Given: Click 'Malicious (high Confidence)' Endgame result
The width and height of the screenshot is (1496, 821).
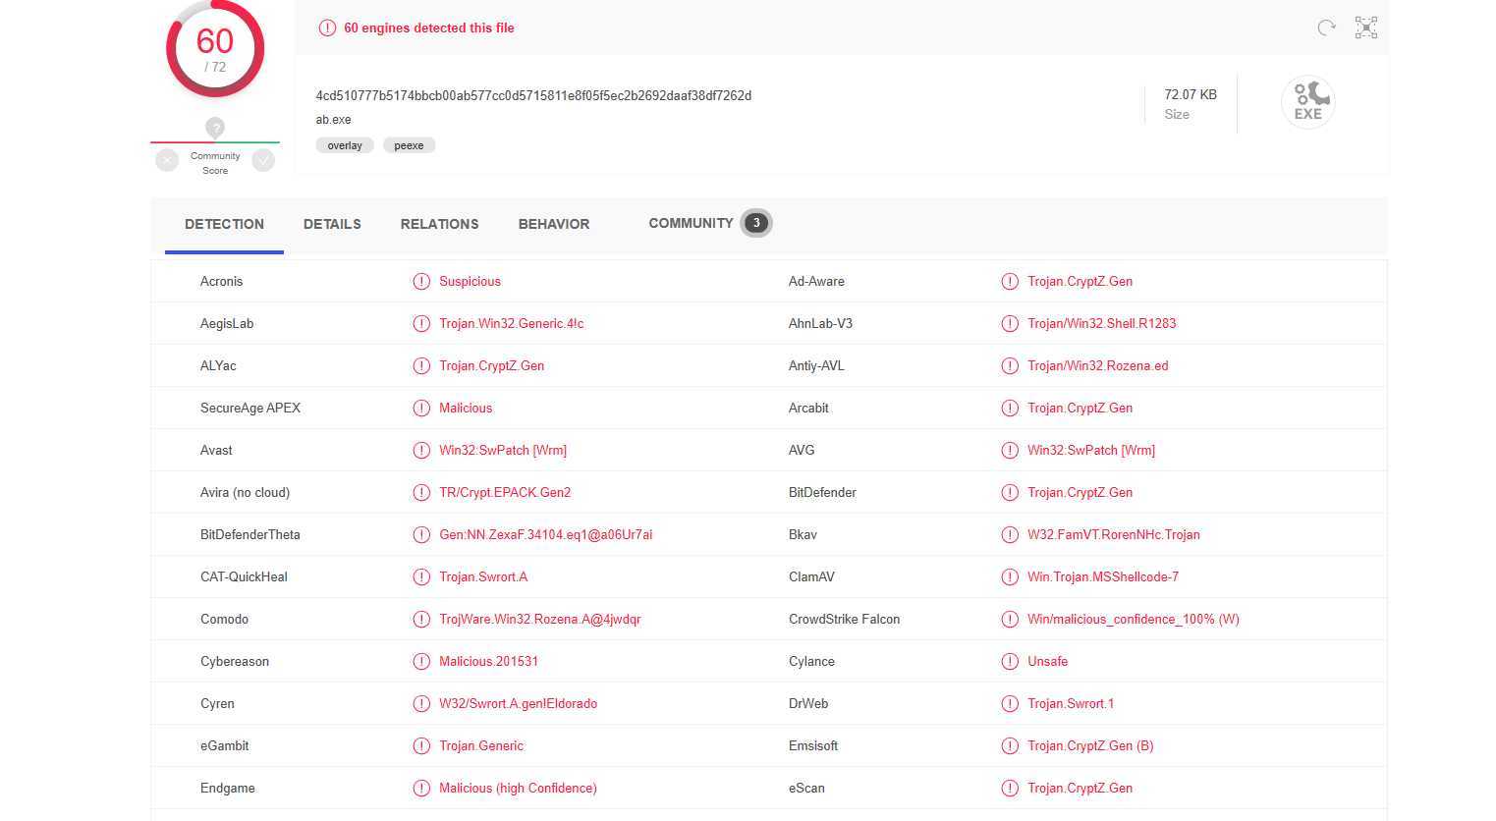Looking at the screenshot, I should (x=518, y=788).
